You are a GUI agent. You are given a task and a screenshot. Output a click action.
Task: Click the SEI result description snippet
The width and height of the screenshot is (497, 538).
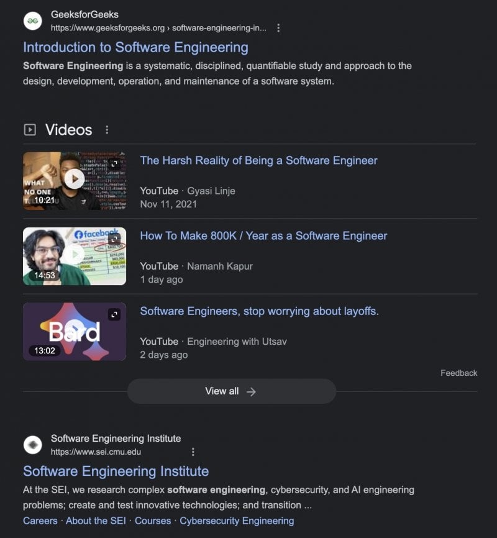pos(218,498)
